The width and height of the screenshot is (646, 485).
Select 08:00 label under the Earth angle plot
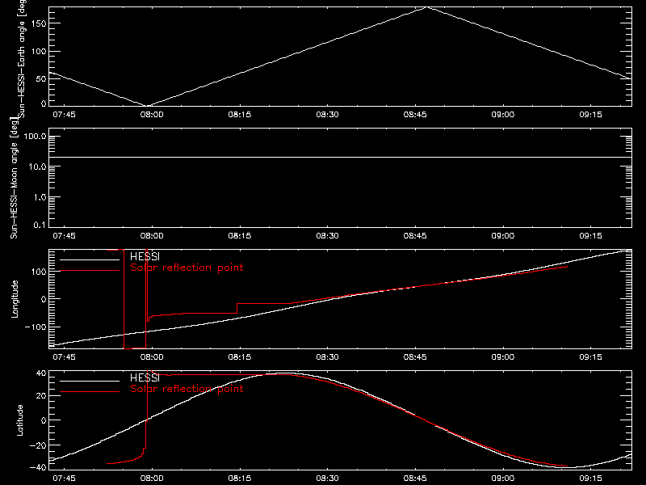[x=152, y=115]
